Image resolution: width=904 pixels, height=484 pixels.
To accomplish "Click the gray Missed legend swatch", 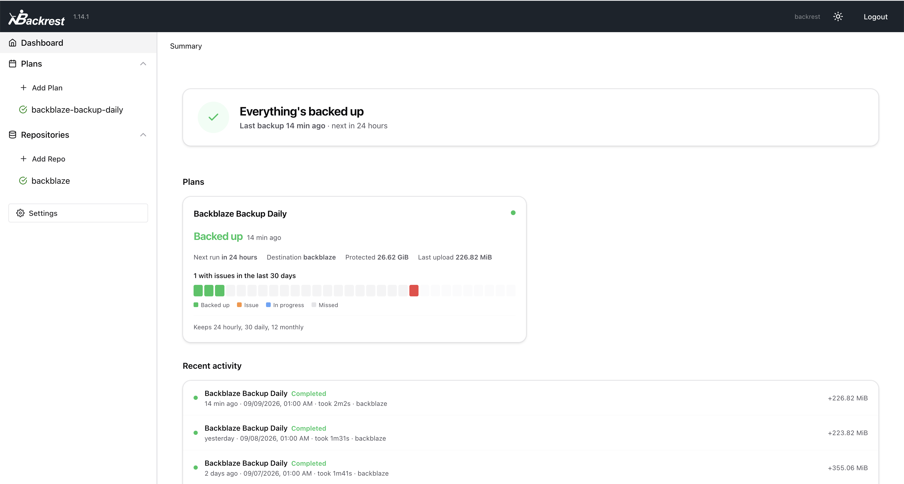I will [x=314, y=305].
